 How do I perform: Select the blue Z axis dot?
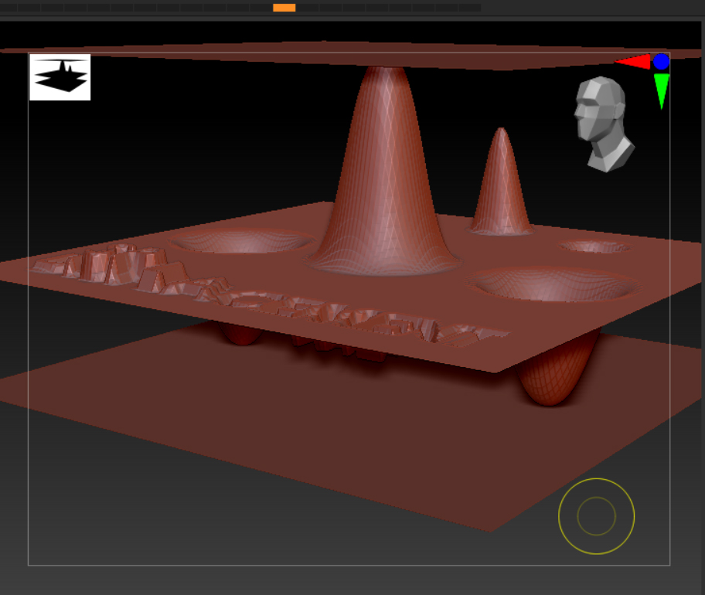point(662,62)
